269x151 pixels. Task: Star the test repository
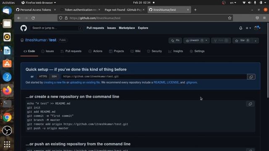tap(242, 40)
